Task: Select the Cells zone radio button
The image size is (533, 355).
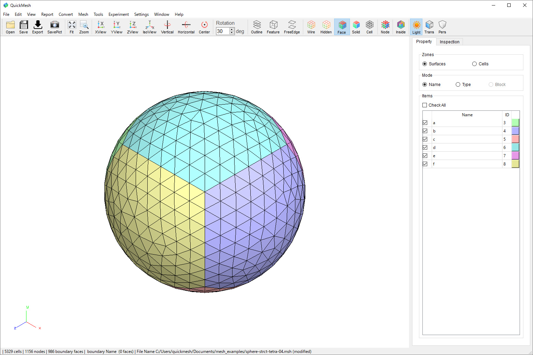Action: 474,64
